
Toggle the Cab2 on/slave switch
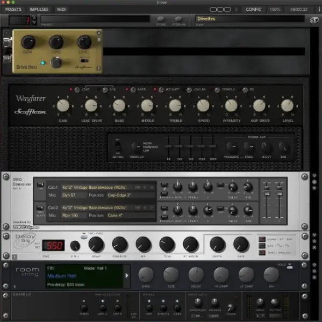(40, 208)
